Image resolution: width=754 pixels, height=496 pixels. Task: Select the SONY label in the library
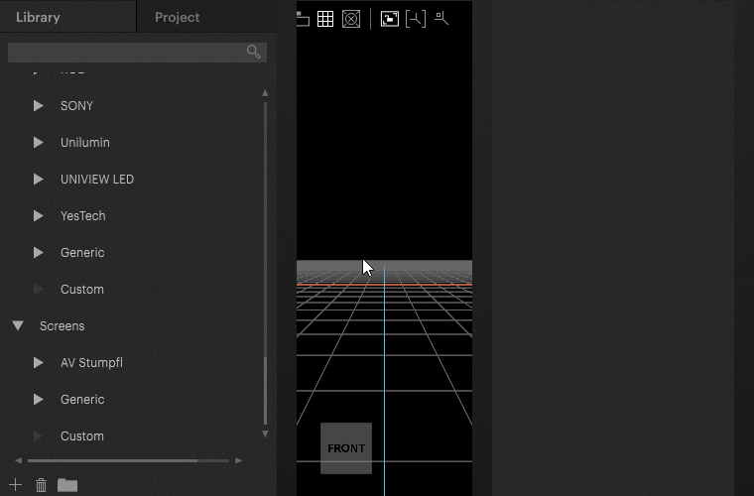coord(76,106)
